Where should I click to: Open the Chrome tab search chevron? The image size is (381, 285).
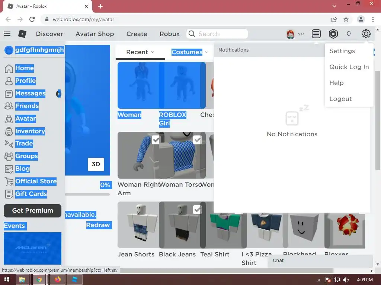pyautogui.click(x=334, y=6)
